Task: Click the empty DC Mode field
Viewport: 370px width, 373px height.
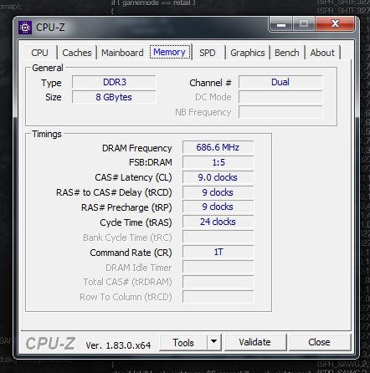Action: pyautogui.click(x=280, y=97)
